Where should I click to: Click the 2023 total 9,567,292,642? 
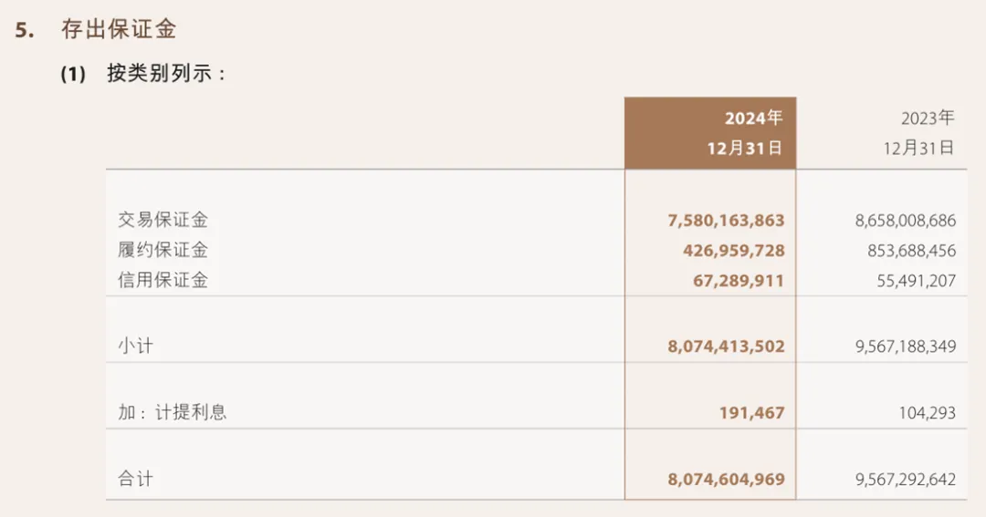pyautogui.click(x=906, y=479)
